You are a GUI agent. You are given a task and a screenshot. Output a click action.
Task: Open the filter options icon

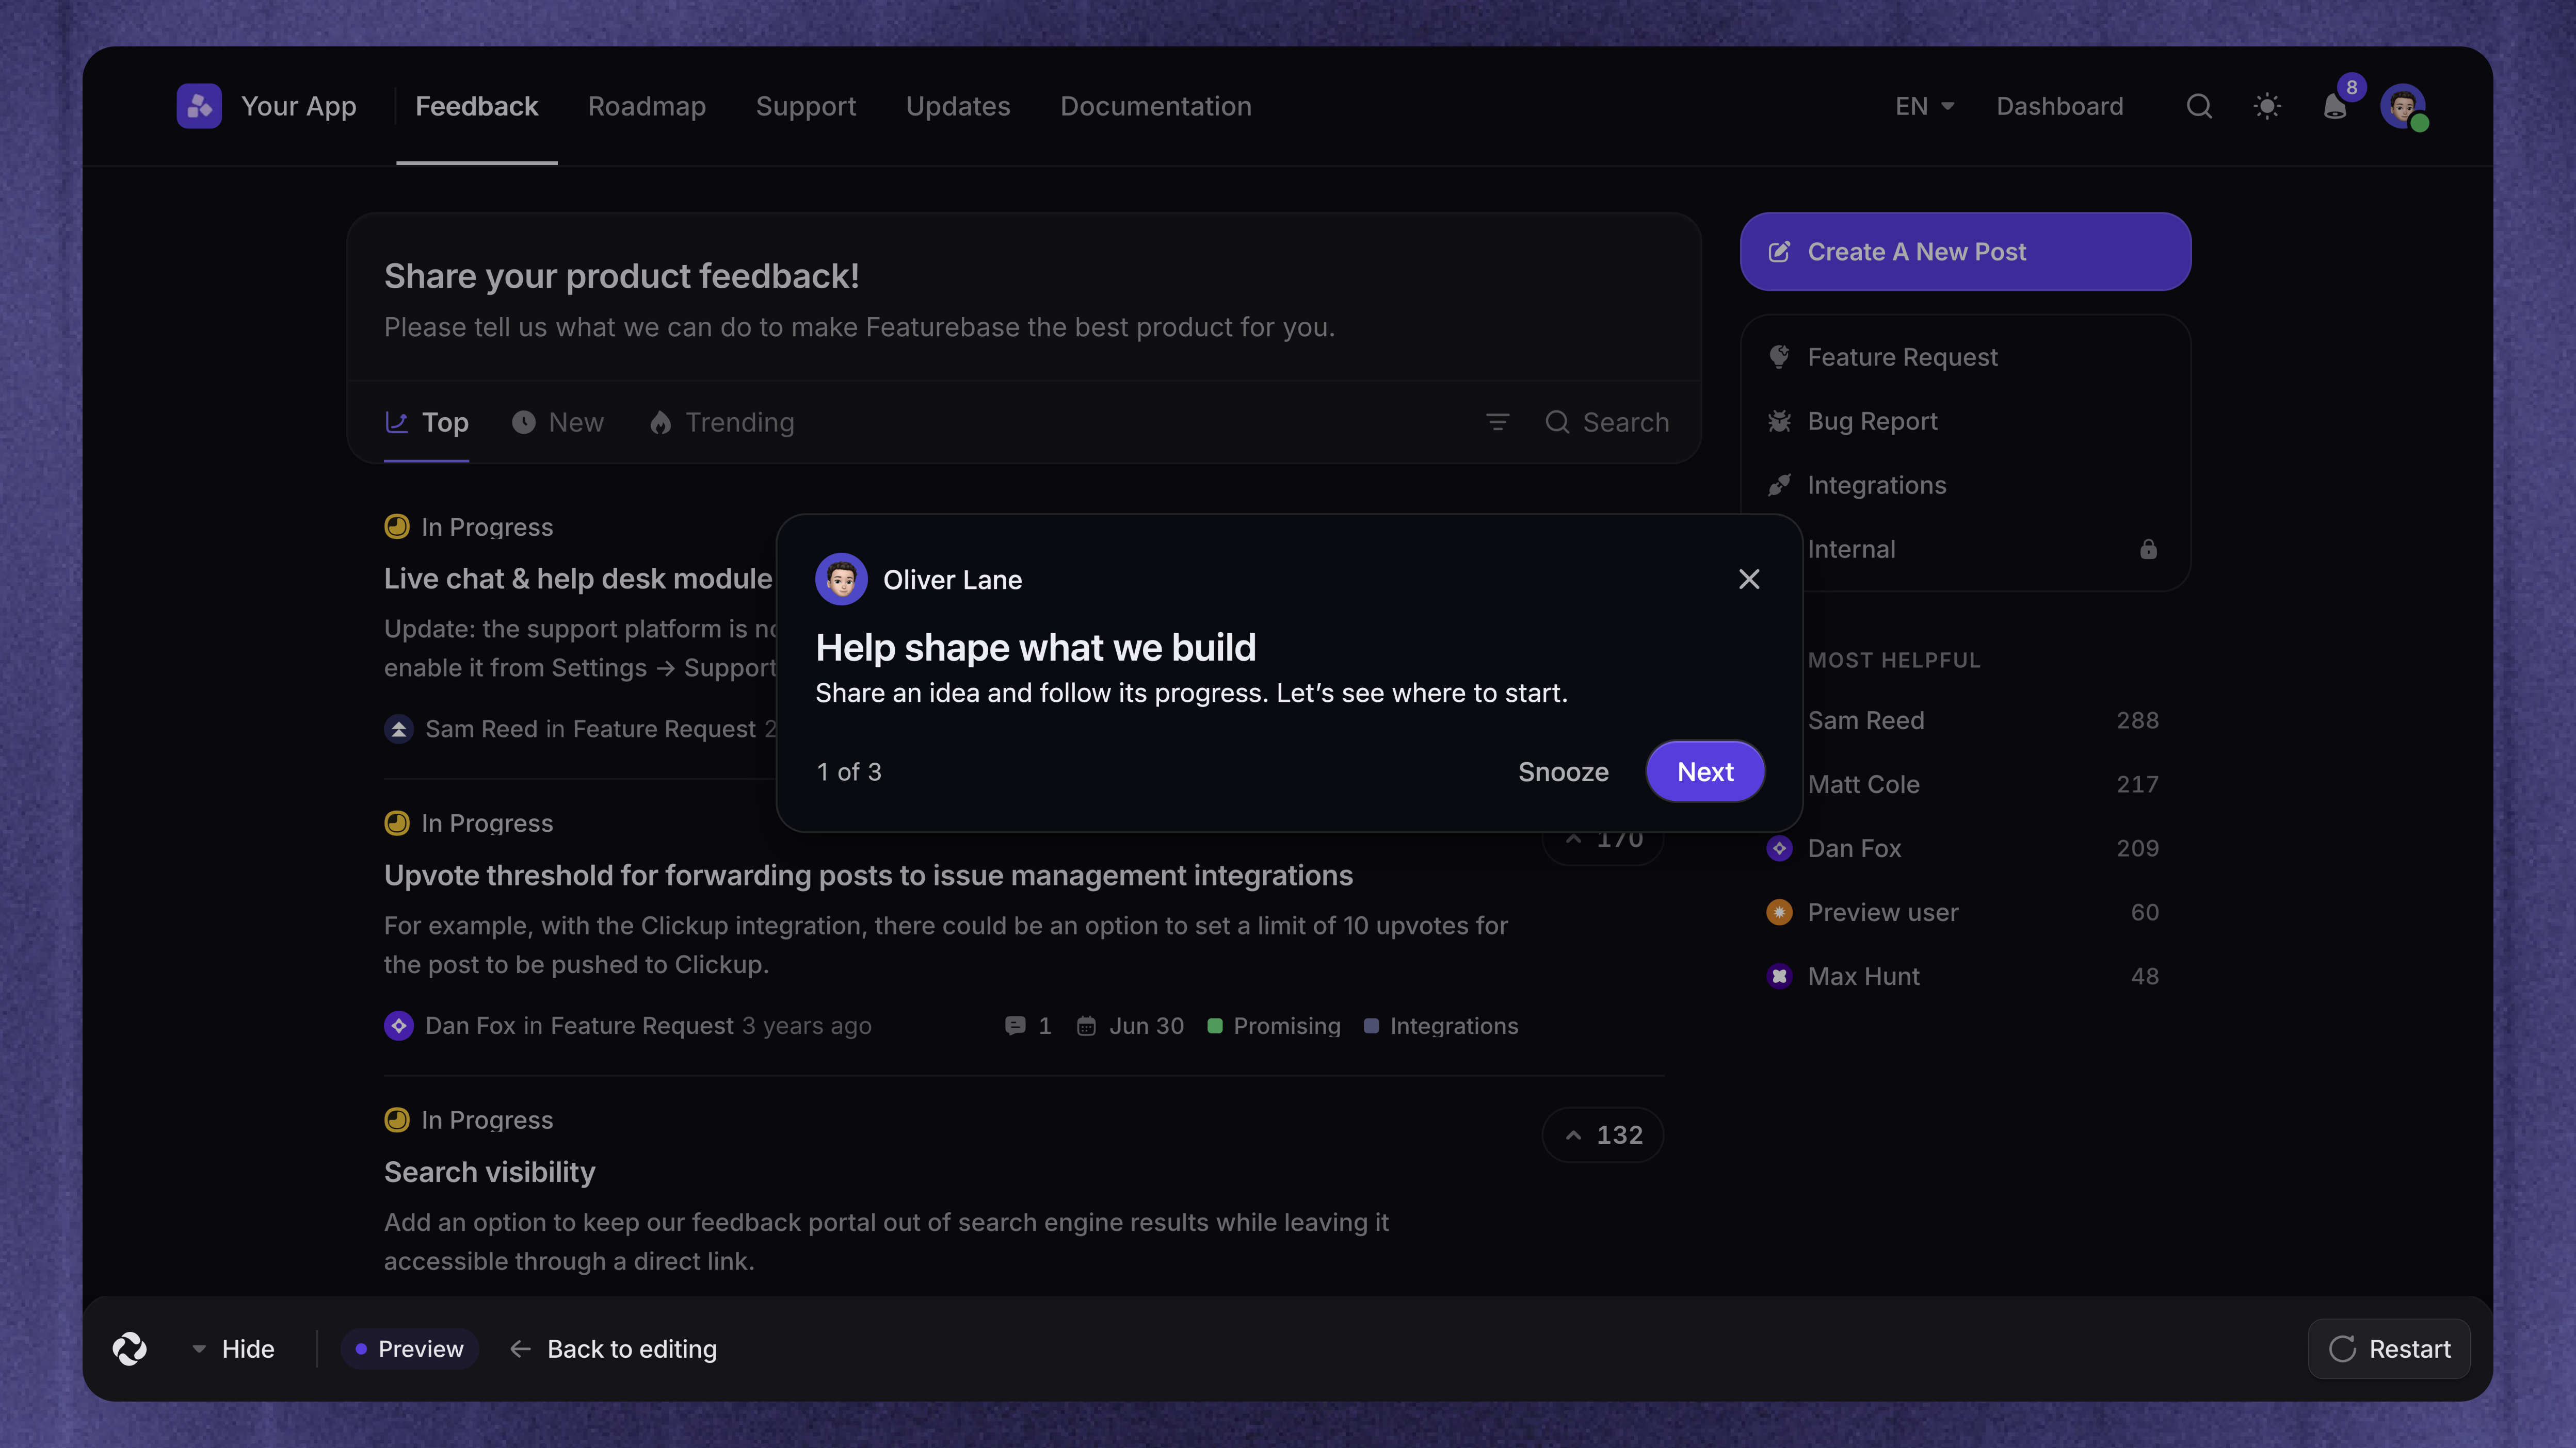[x=1497, y=422]
